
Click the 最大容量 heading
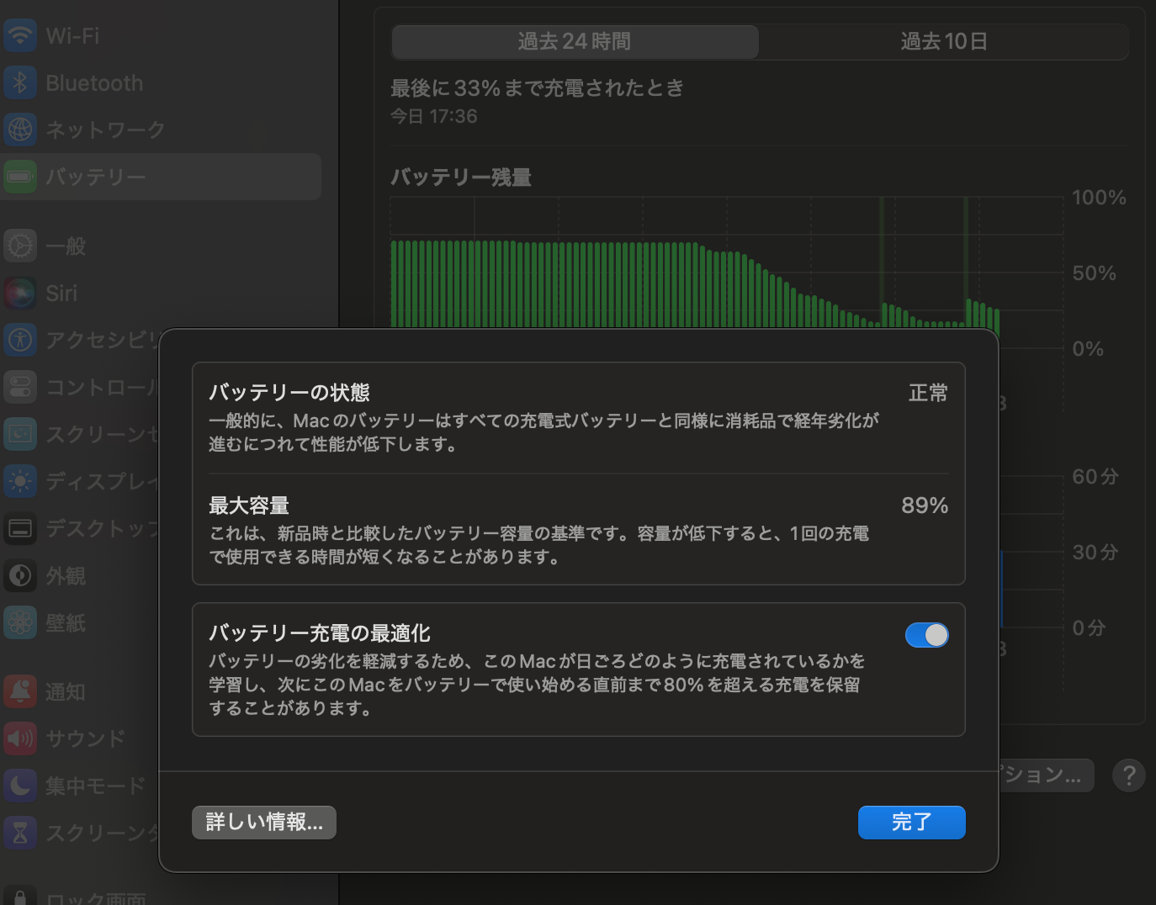[x=249, y=505]
